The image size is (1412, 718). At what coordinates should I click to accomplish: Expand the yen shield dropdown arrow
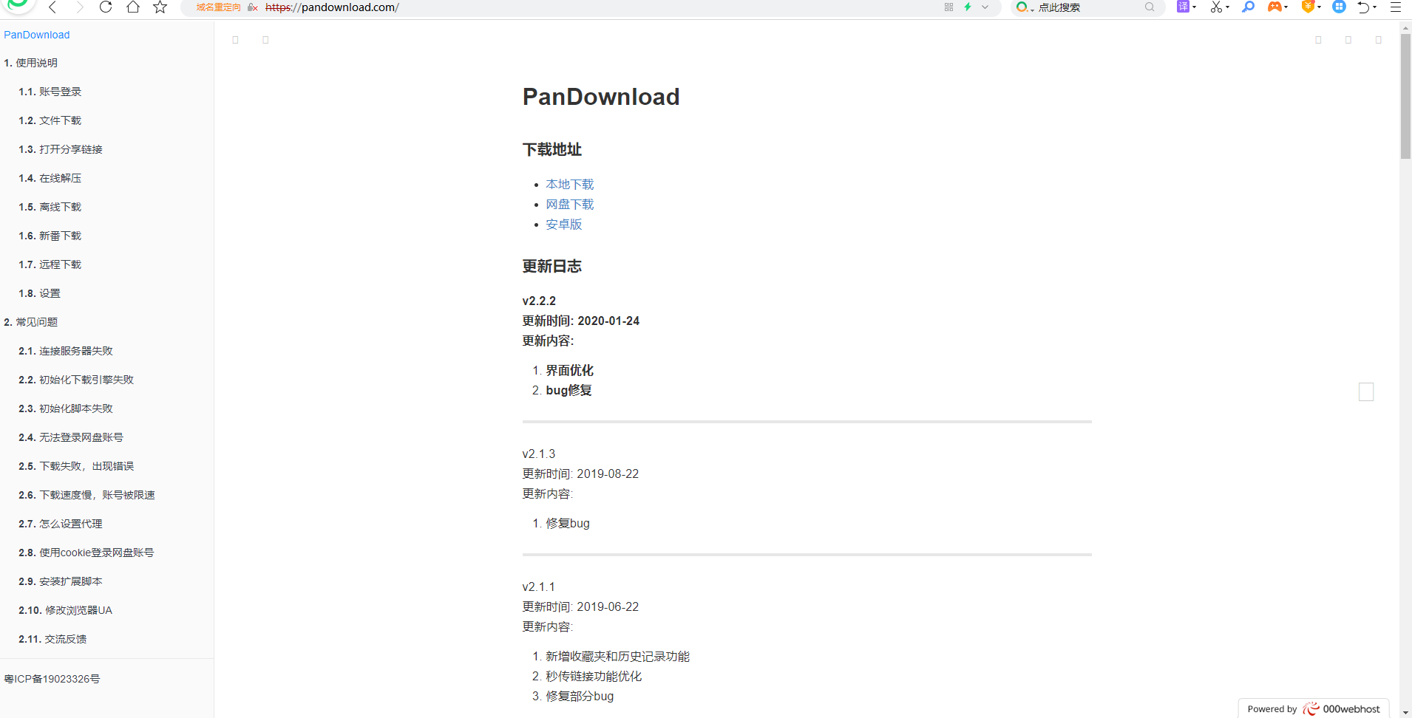point(1319,7)
